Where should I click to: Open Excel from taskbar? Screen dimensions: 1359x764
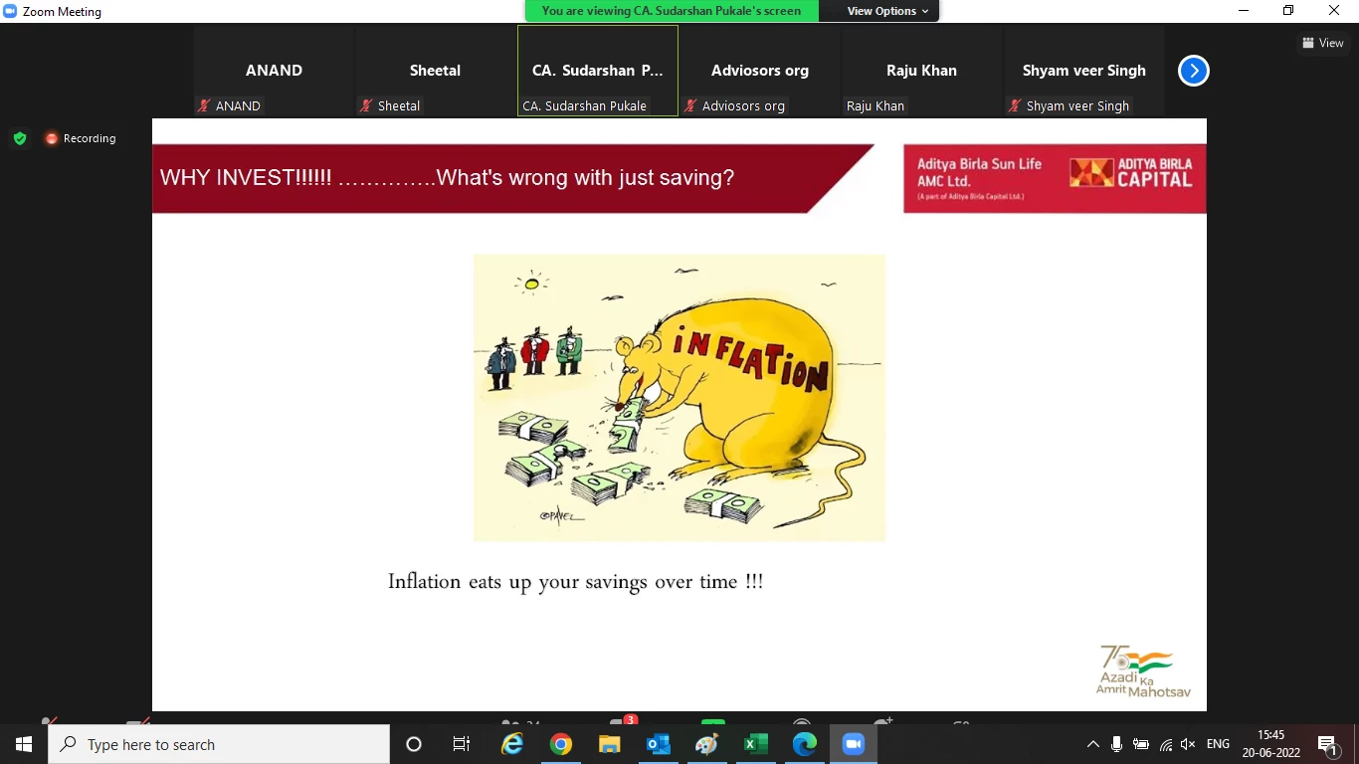(x=756, y=744)
